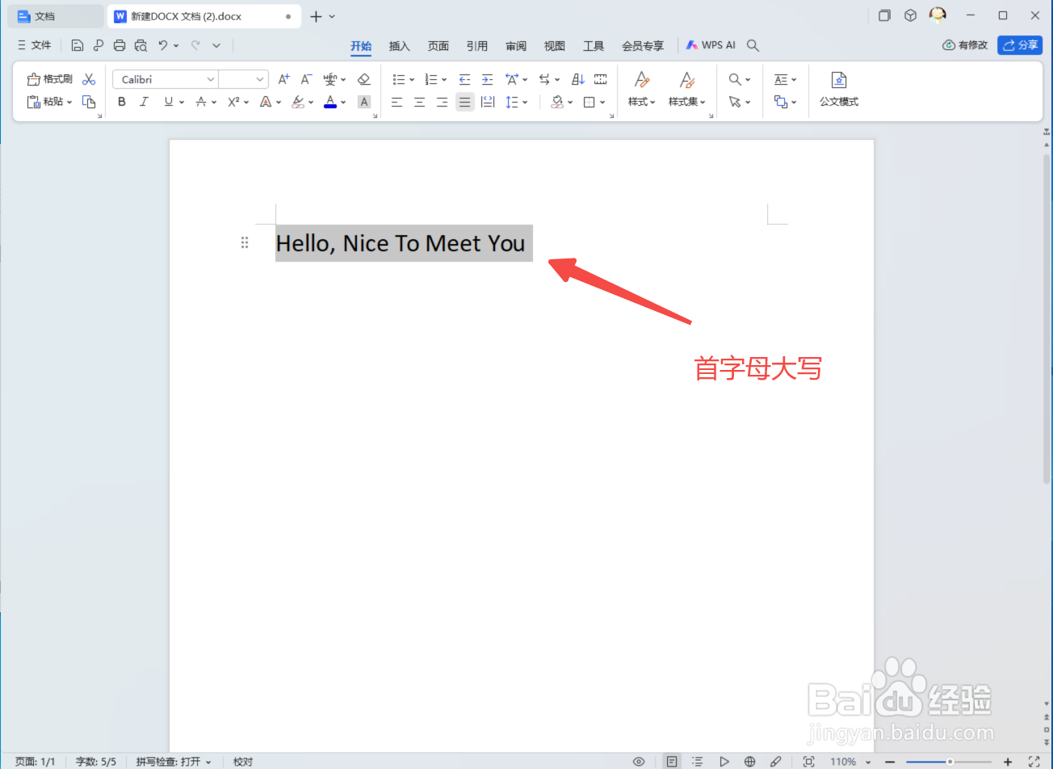This screenshot has height=769, width=1053.
Task: Click the Share (分享) button
Action: [x=1020, y=45]
